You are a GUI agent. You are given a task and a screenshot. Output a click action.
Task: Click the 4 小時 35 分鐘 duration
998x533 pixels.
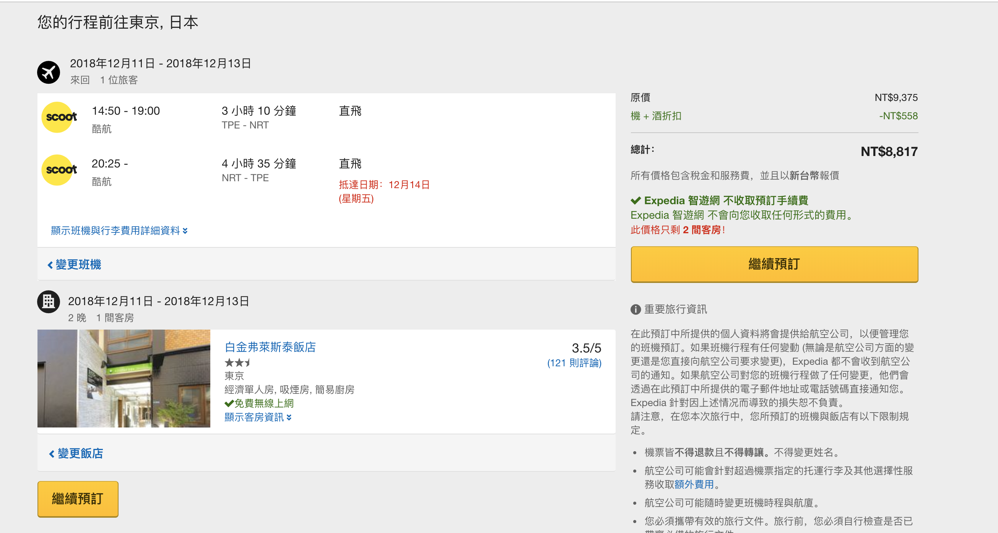click(259, 164)
